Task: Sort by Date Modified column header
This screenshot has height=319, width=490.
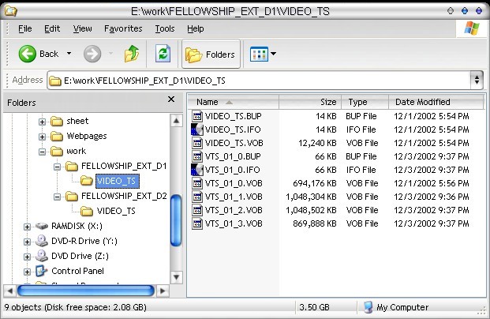Action: pos(436,102)
